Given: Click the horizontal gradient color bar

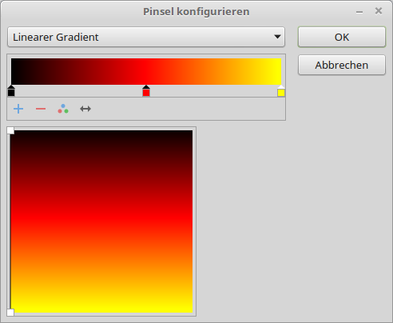Looking at the screenshot, I should (x=146, y=71).
